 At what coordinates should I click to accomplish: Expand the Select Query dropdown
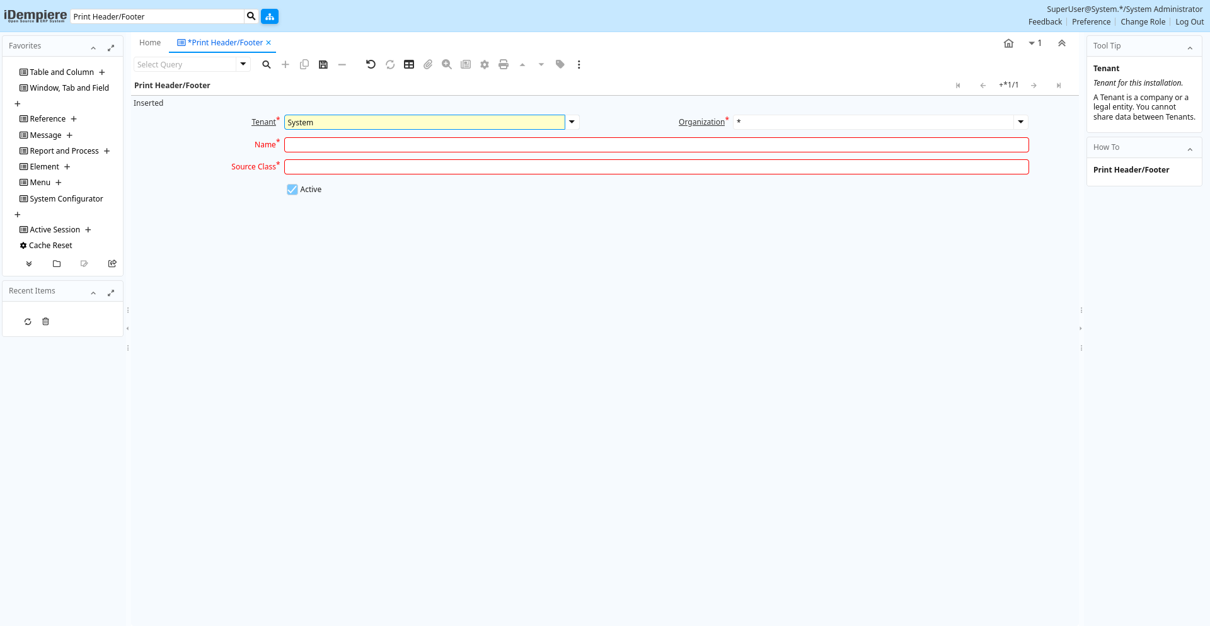pyautogui.click(x=243, y=64)
